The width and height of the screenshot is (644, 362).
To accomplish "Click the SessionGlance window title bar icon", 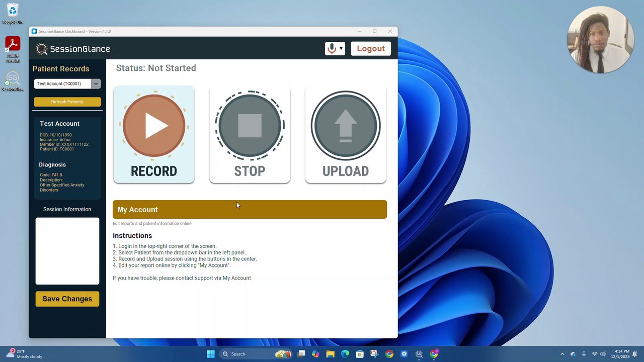I will [x=34, y=31].
